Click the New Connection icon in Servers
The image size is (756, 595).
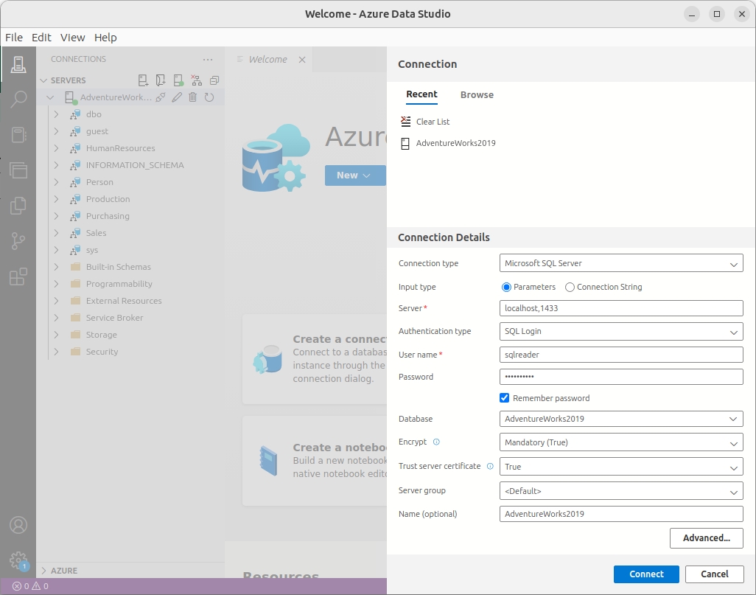[x=143, y=80]
